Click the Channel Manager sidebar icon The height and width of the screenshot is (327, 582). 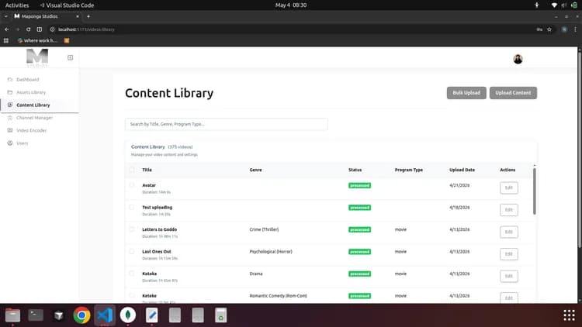(10, 118)
